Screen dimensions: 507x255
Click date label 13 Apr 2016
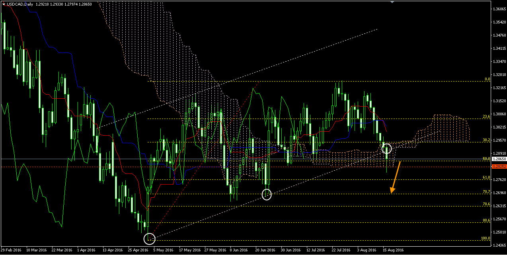(112, 250)
